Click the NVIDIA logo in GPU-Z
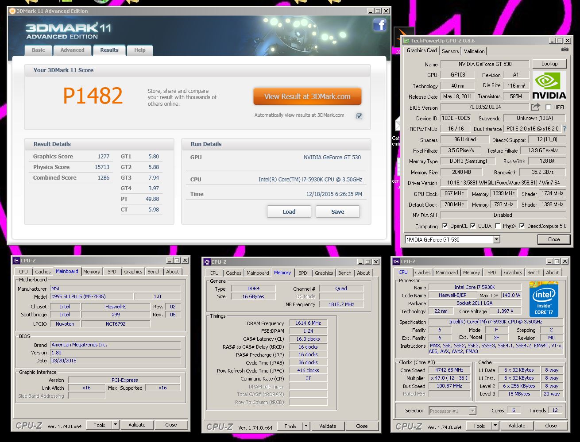This screenshot has height=442, width=580. point(549,85)
